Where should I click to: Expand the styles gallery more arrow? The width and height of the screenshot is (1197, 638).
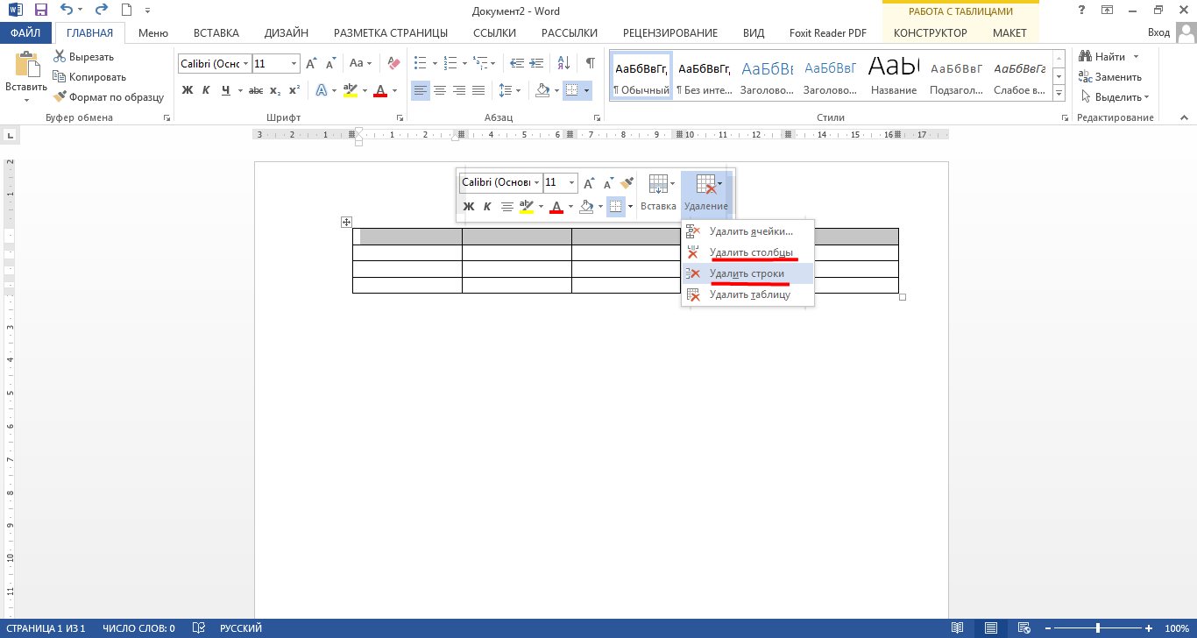pos(1059,93)
